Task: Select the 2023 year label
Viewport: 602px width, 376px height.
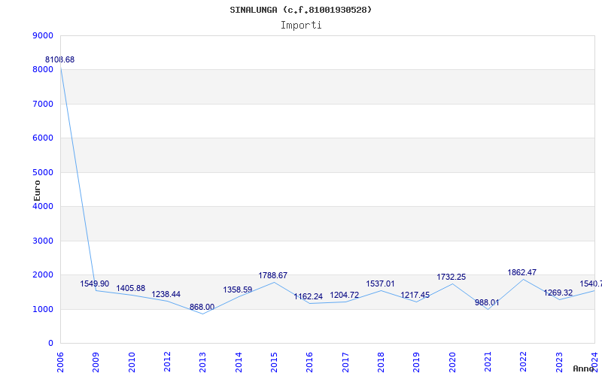Action: click(x=559, y=362)
